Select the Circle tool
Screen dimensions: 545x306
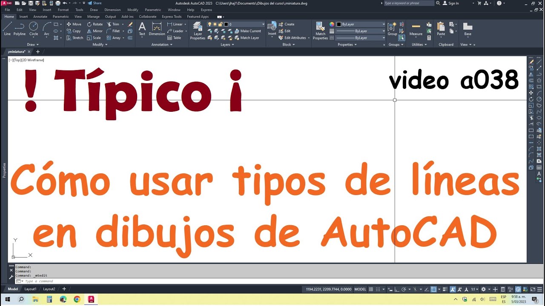tap(34, 29)
